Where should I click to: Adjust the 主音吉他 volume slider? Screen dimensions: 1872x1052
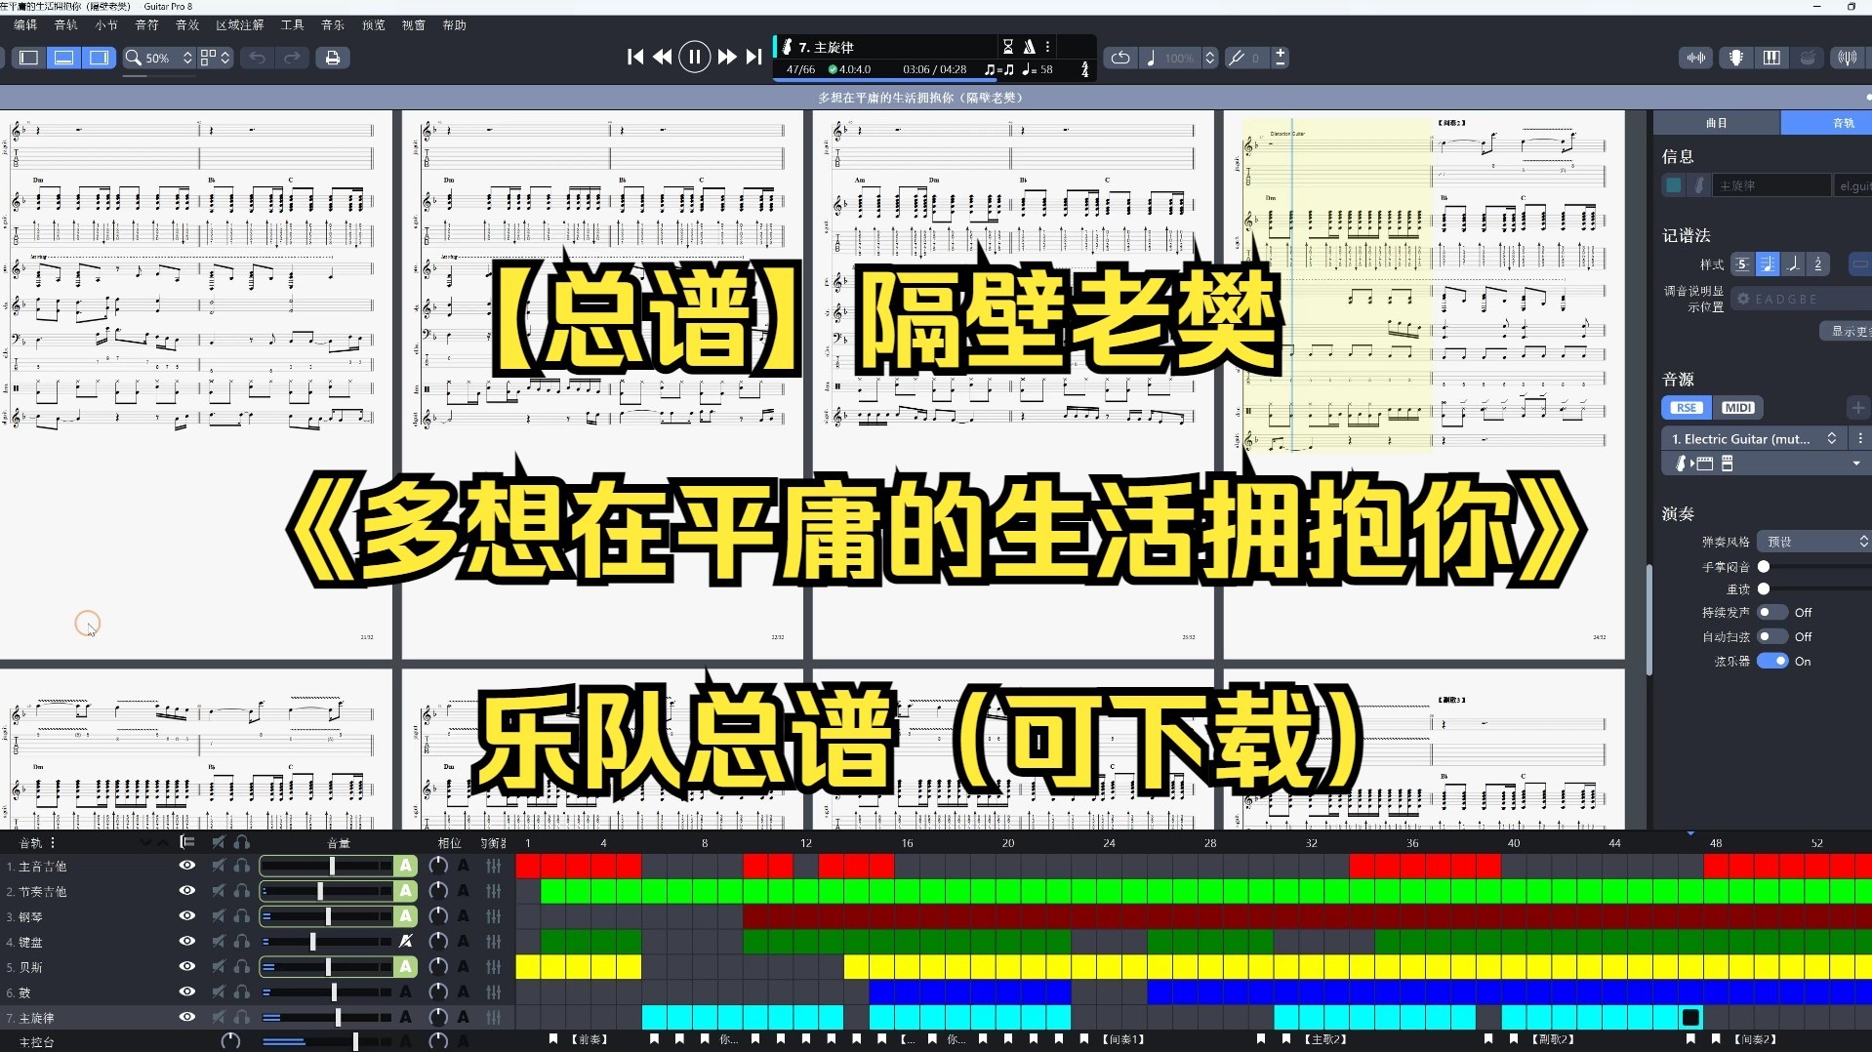coord(333,866)
